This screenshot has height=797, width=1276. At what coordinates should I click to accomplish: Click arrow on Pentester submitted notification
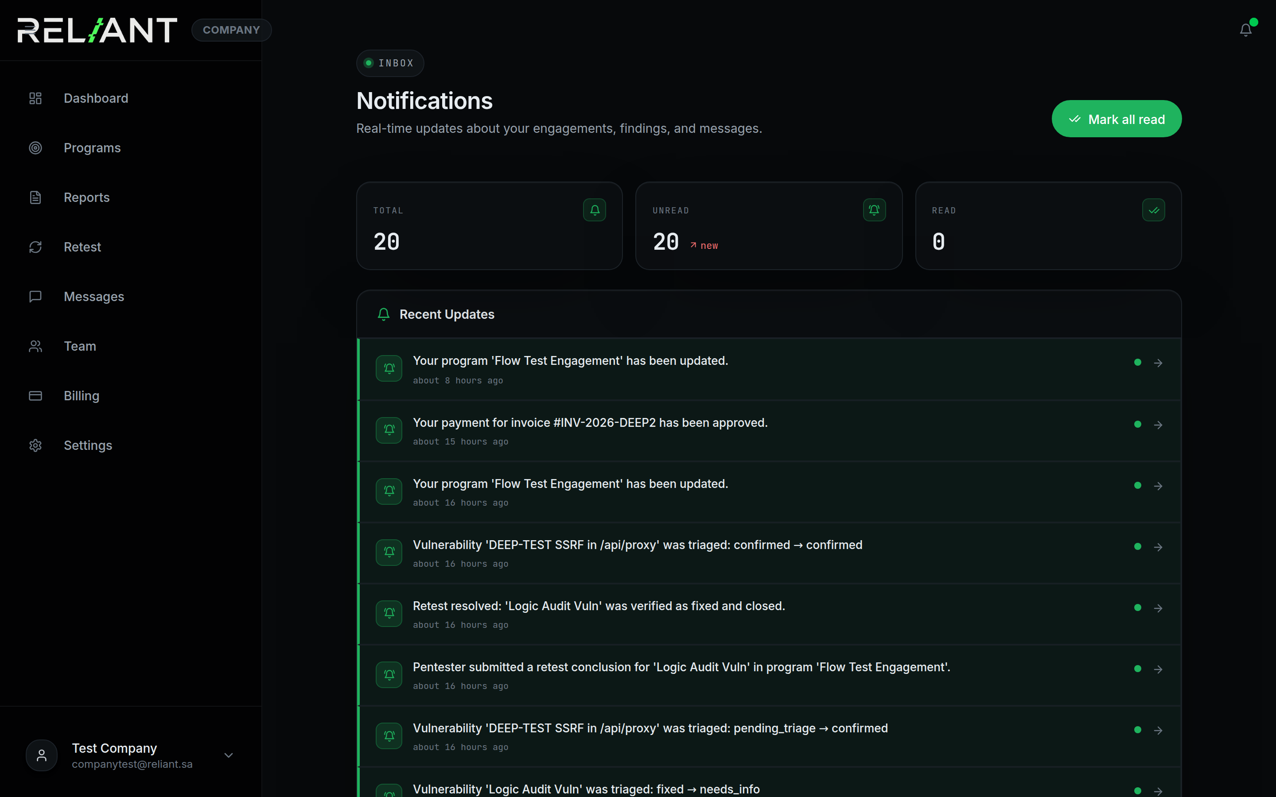pos(1158,669)
